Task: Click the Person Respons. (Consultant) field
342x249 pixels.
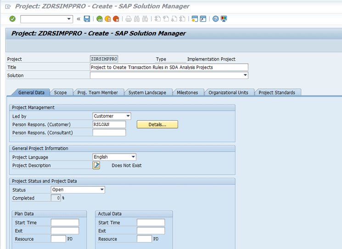Action: click(109, 133)
